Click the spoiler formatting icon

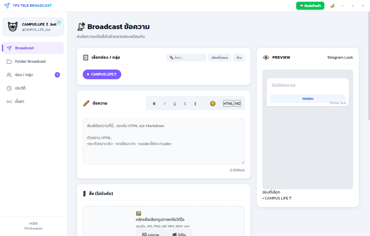point(195,104)
